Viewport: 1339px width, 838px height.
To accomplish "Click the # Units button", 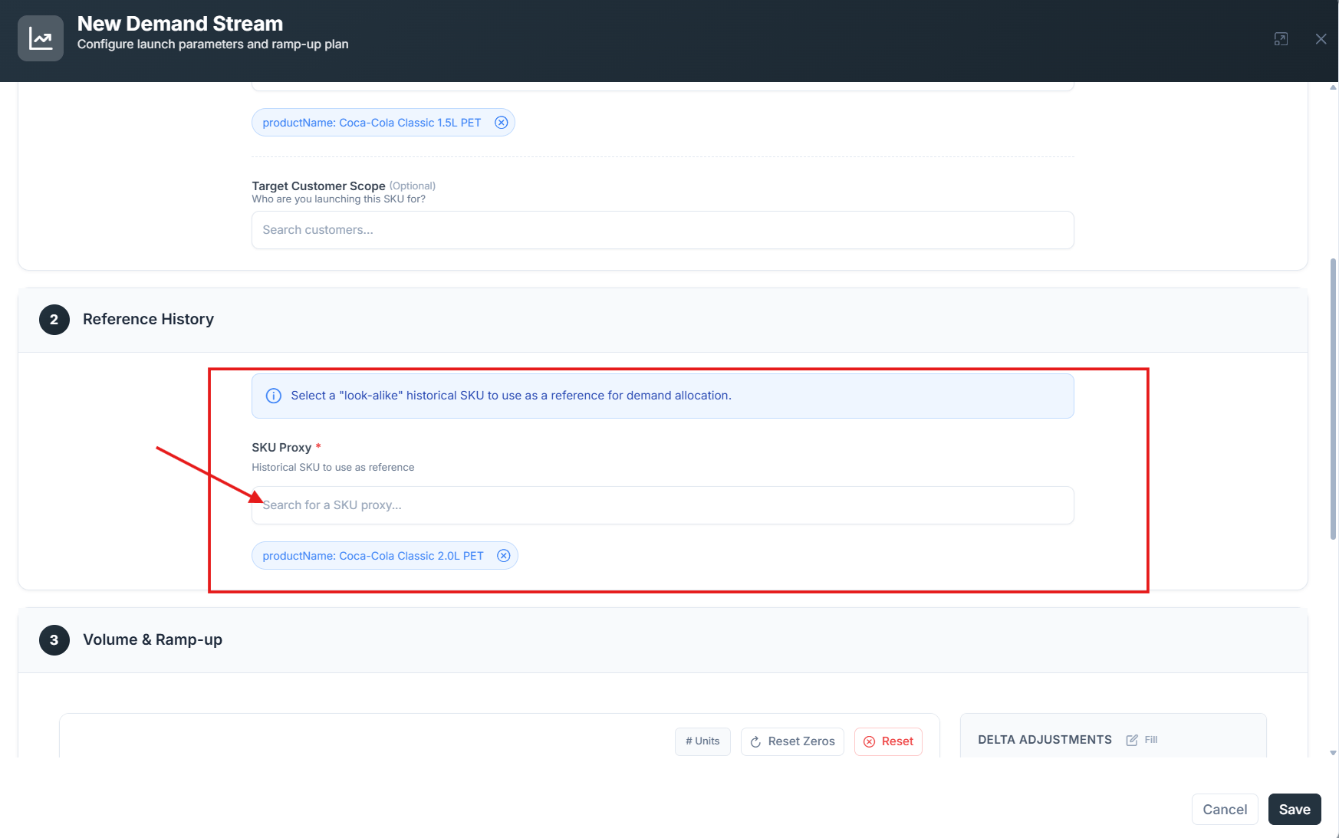I will 702,741.
